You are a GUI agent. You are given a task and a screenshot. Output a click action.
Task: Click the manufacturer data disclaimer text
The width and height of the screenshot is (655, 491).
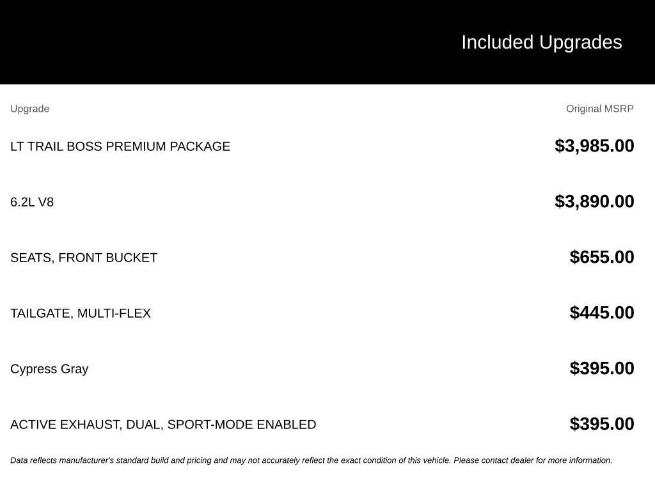click(x=312, y=460)
